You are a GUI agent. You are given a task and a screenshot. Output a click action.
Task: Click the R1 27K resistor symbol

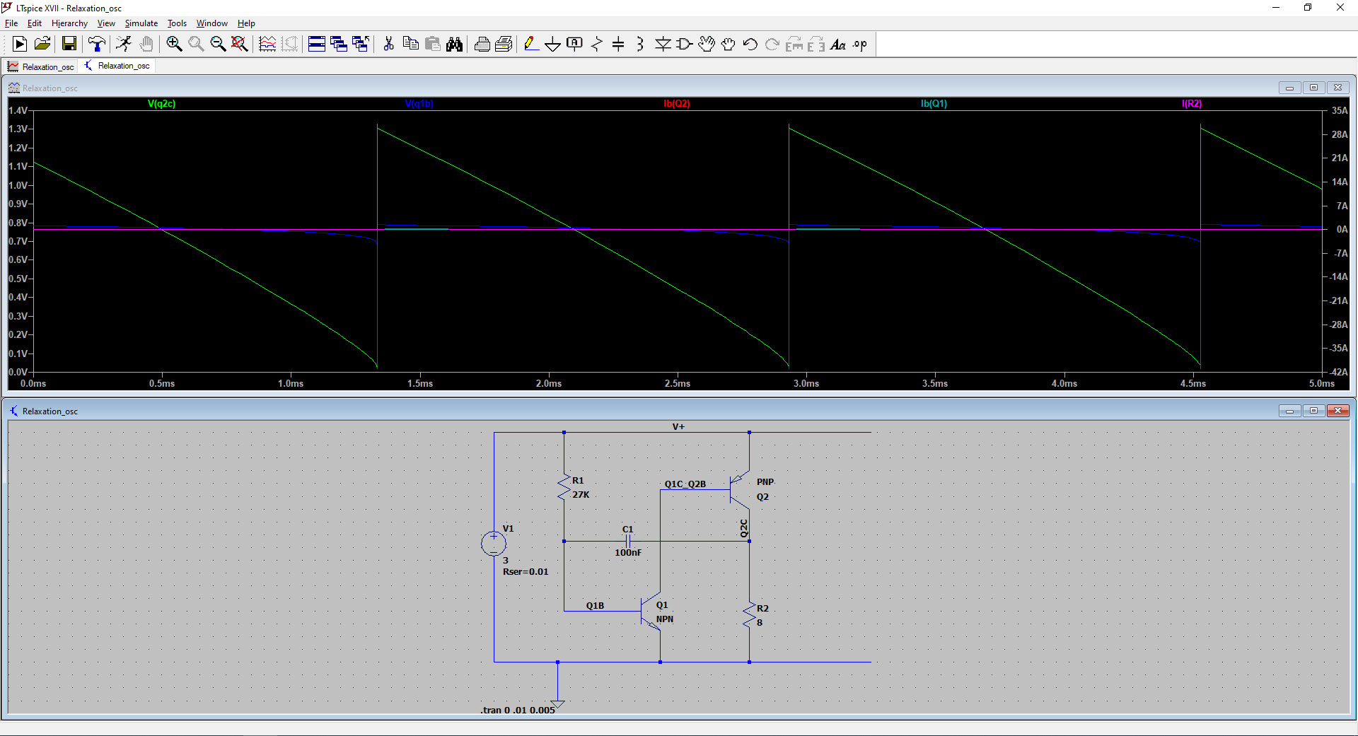(564, 487)
